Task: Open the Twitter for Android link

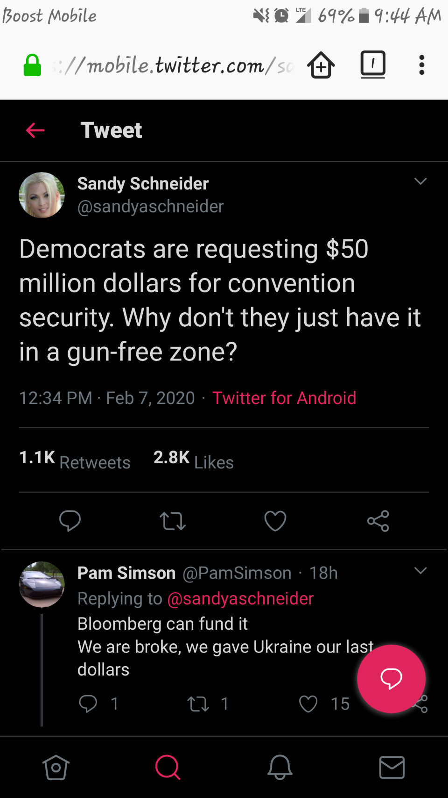Action: tap(284, 398)
